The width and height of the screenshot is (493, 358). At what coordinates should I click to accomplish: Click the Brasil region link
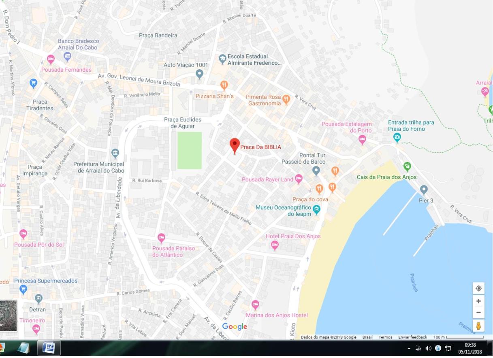click(x=367, y=337)
